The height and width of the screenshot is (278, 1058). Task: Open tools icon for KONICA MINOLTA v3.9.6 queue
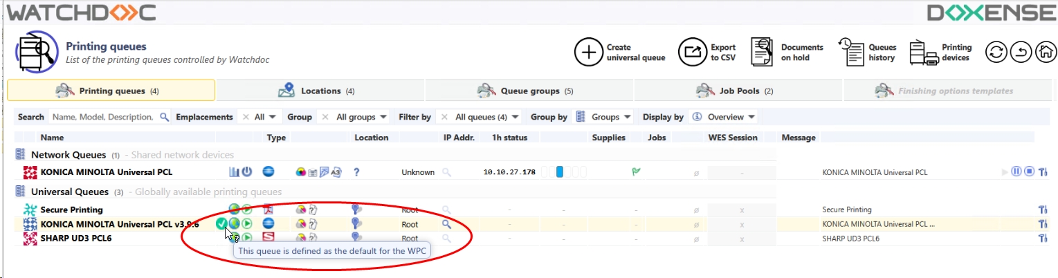click(x=1043, y=224)
